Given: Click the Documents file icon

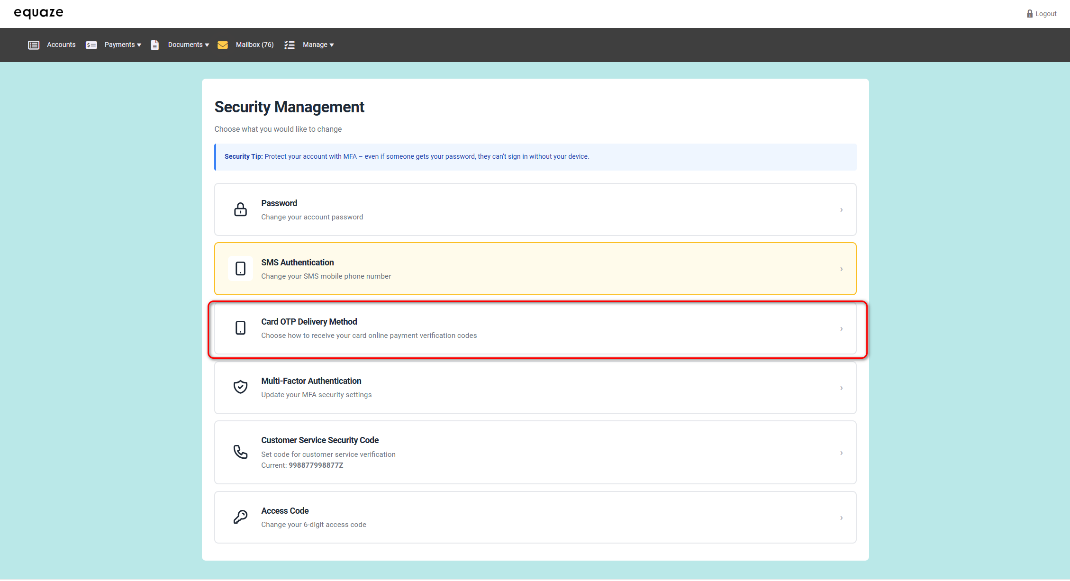Looking at the screenshot, I should 154,45.
